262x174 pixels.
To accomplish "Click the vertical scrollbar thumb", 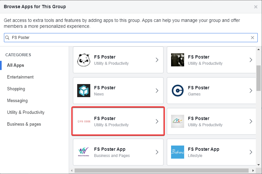I will click(x=259, y=78).
